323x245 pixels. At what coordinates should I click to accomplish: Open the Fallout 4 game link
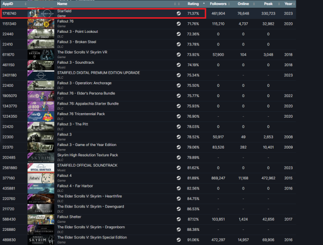[x=64, y=176]
